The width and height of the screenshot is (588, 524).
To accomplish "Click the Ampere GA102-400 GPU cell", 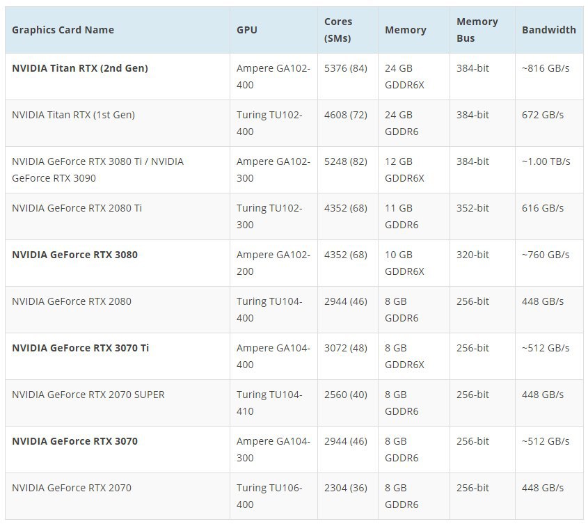I will pyautogui.click(x=273, y=77).
